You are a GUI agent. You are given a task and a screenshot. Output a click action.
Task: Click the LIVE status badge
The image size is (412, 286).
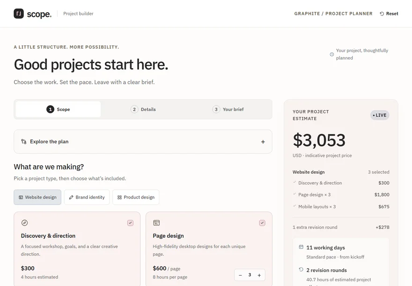click(x=380, y=115)
